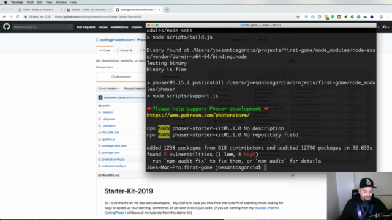Open the Edit menu
Screen dimensions: 392x220
click(x=39, y=2)
